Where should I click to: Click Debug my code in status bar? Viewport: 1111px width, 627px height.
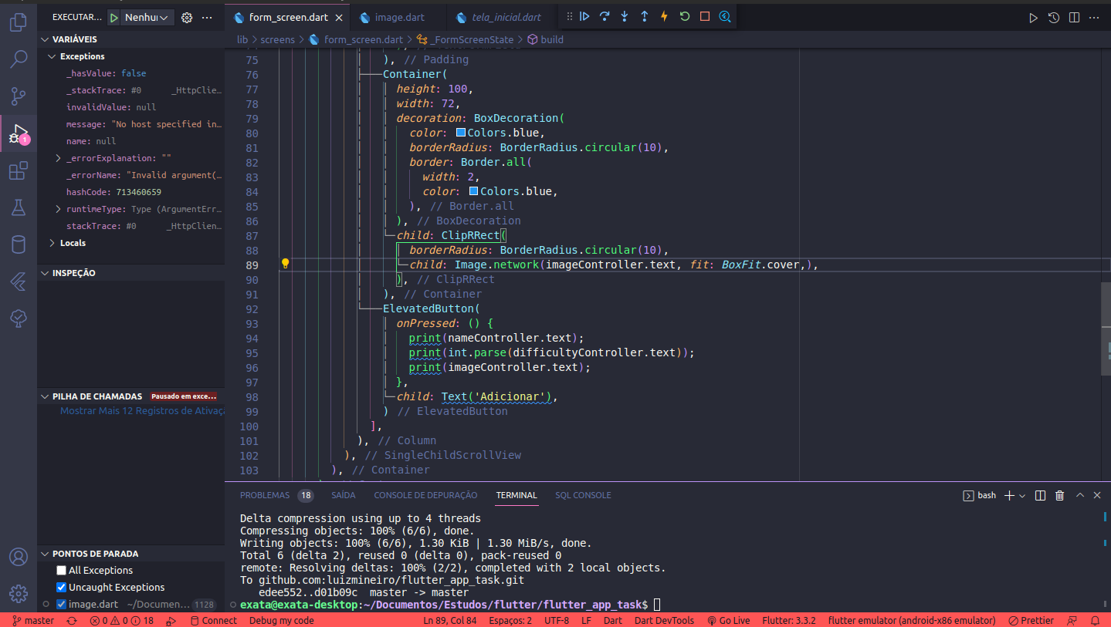(x=281, y=620)
